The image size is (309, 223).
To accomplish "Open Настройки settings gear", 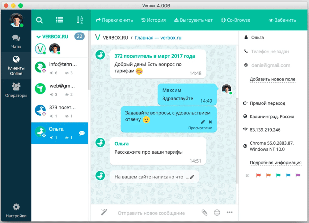I will pyautogui.click(x=16, y=211).
